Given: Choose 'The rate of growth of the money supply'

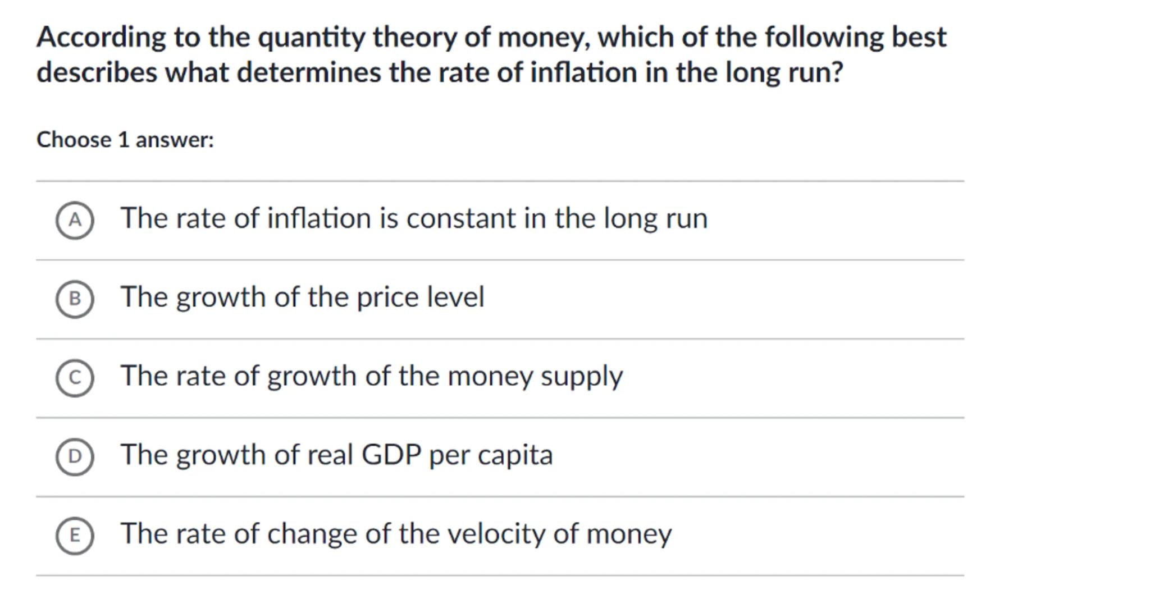Looking at the screenshot, I should coord(371,376).
